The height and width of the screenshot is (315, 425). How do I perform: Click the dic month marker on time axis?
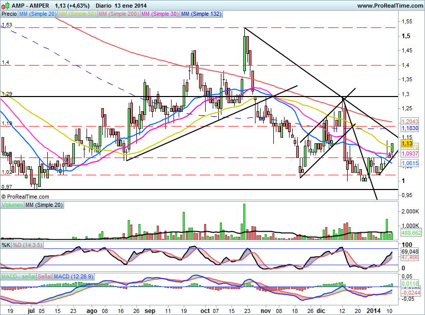pyautogui.click(x=321, y=310)
